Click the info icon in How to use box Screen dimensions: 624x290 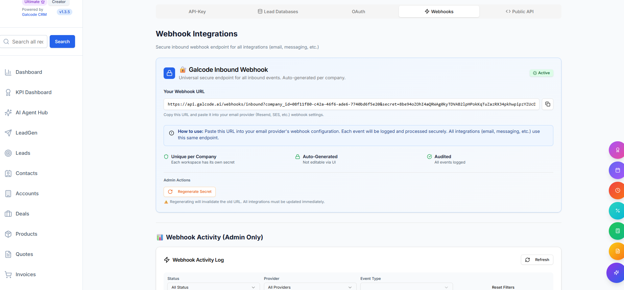coord(171,133)
